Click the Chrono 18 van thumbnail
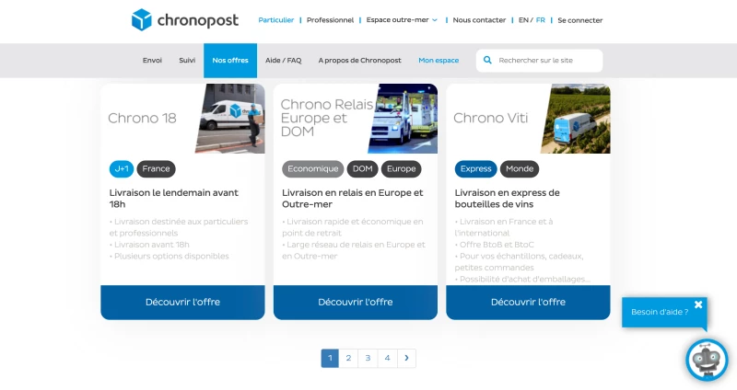The width and height of the screenshot is (737, 390). (230, 119)
